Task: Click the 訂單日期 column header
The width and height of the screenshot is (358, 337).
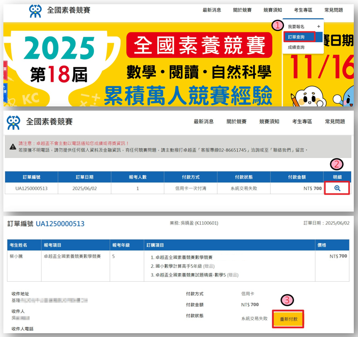Action: [x=85, y=177]
